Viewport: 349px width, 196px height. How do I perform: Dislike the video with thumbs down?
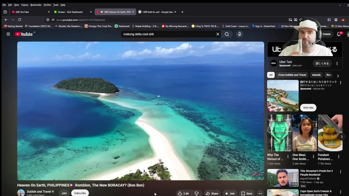[197, 193]
